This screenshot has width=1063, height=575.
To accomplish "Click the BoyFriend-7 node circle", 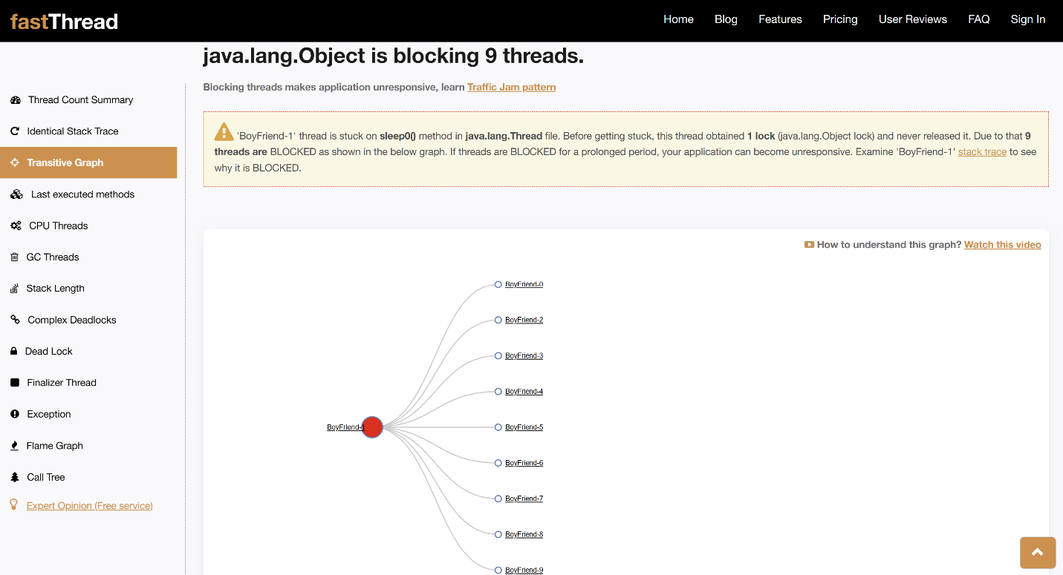I will pyautogui.click(x=498, y=499).
